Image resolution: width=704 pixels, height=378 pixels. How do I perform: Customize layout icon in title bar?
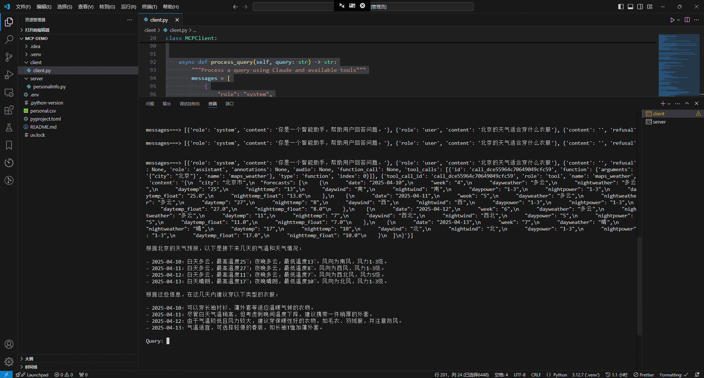pos(650,7)
